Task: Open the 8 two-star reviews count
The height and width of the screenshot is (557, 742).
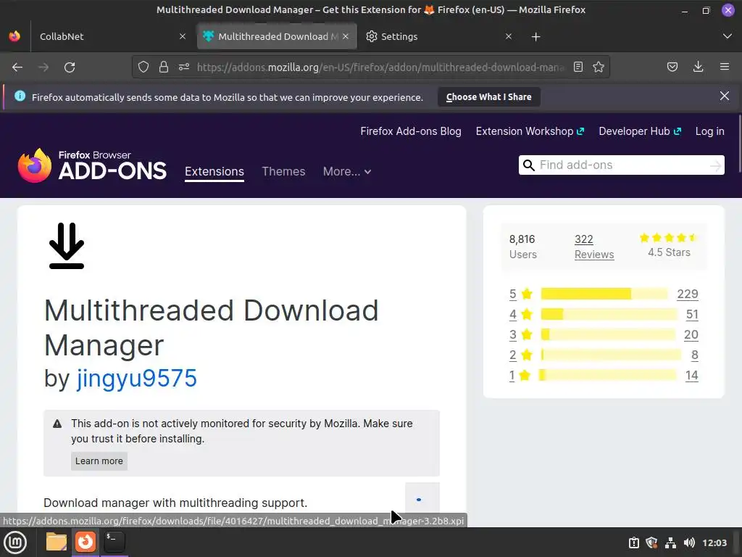Action: tap(694, 355)
